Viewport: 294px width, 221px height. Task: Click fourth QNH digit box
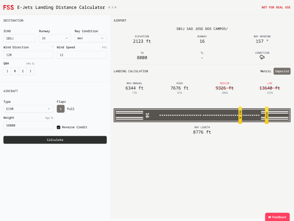click(x=30, y=71)
